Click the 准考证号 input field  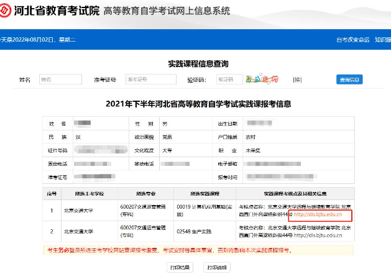tap(151, 80)
